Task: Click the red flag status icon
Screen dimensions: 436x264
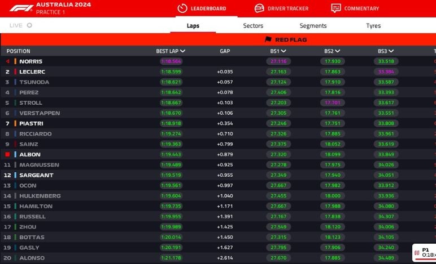Action: click(x=268, y=40)
